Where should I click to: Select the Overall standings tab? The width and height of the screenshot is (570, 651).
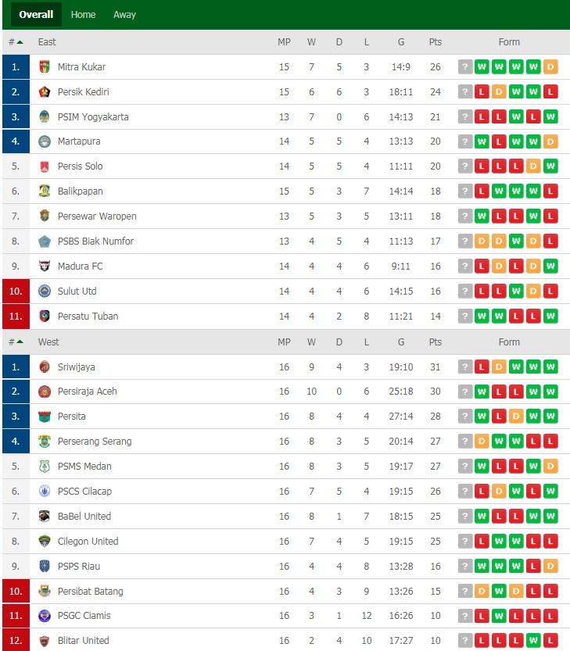(36, 15)
